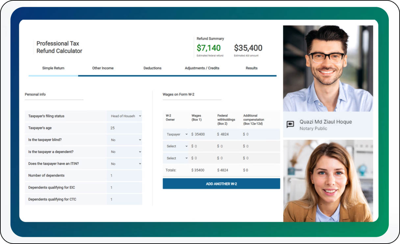Click the Dependents qualifying for CTC field
Screen dimensions: 400x244
tap(125, 199)
